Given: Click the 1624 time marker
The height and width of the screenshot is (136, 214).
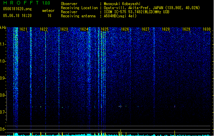Looking at the screenshot, I should click(84, 29).
